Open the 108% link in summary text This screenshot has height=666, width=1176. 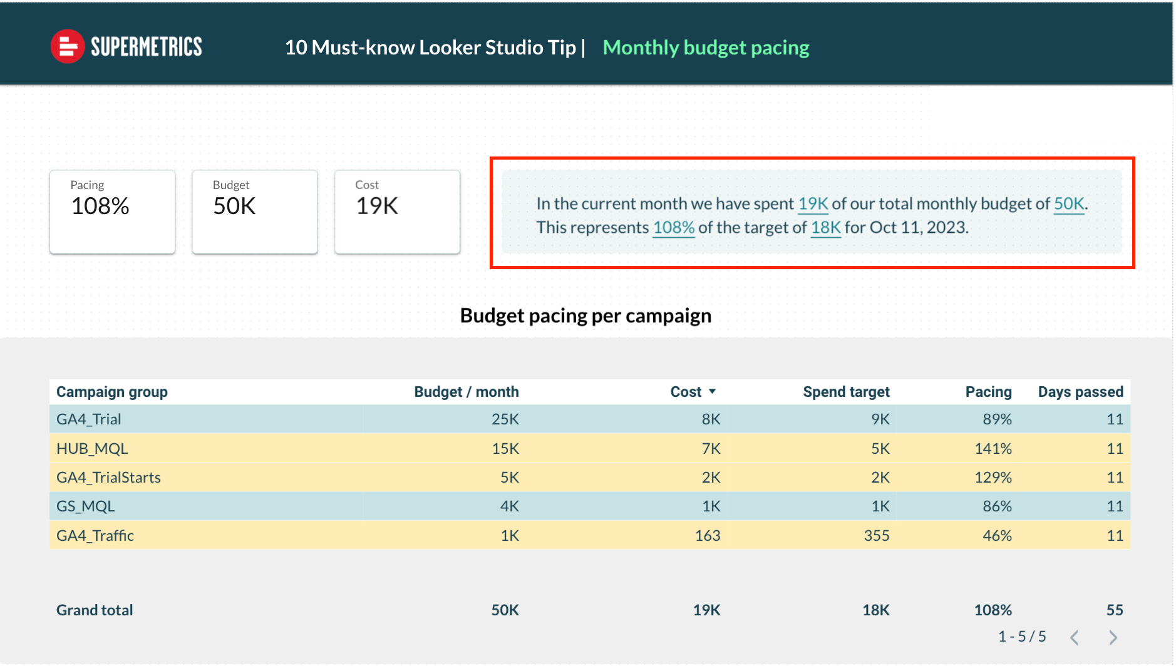pyautogui.click(x=674, y=228)
